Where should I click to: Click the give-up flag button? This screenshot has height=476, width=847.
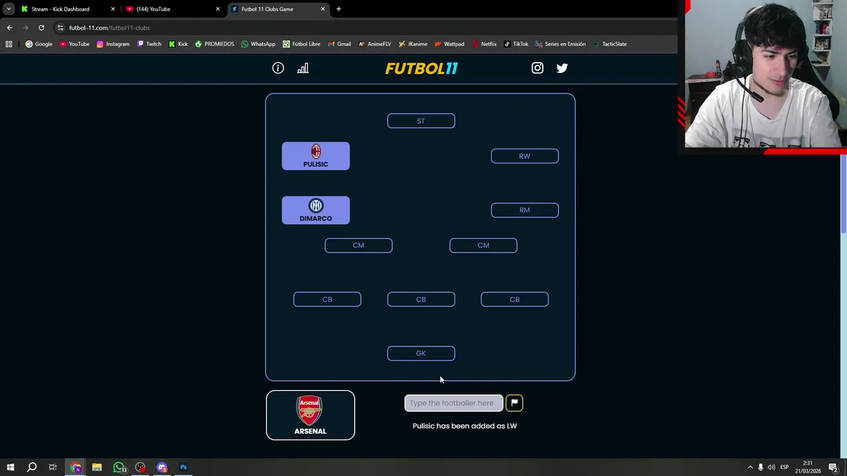point(514,403)
